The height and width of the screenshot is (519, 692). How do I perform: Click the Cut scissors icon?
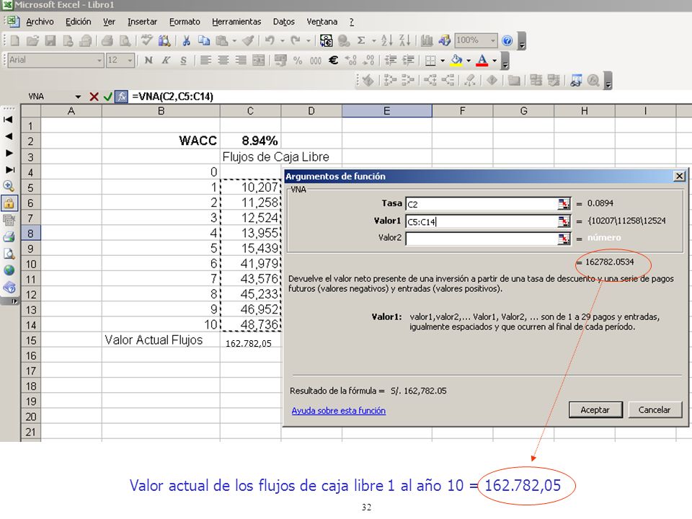coord(186,40)
